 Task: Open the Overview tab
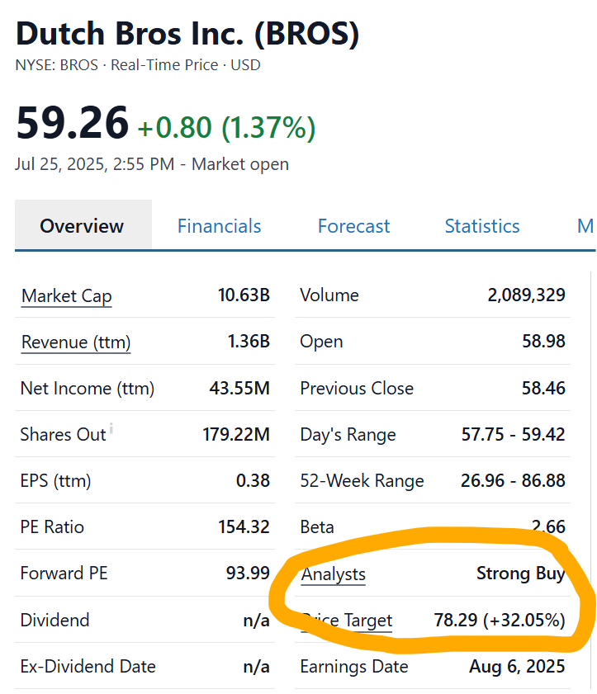point(83,225)
